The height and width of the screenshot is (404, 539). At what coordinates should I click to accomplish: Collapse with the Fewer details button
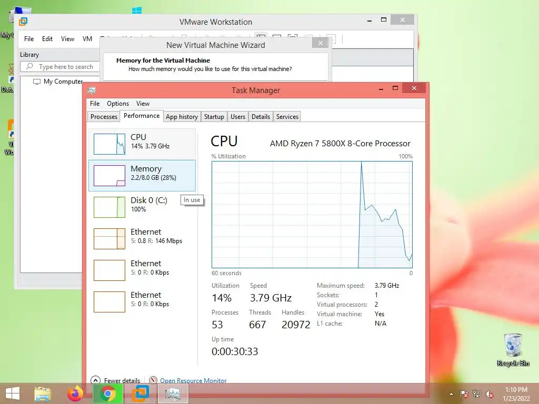[115, 380]
